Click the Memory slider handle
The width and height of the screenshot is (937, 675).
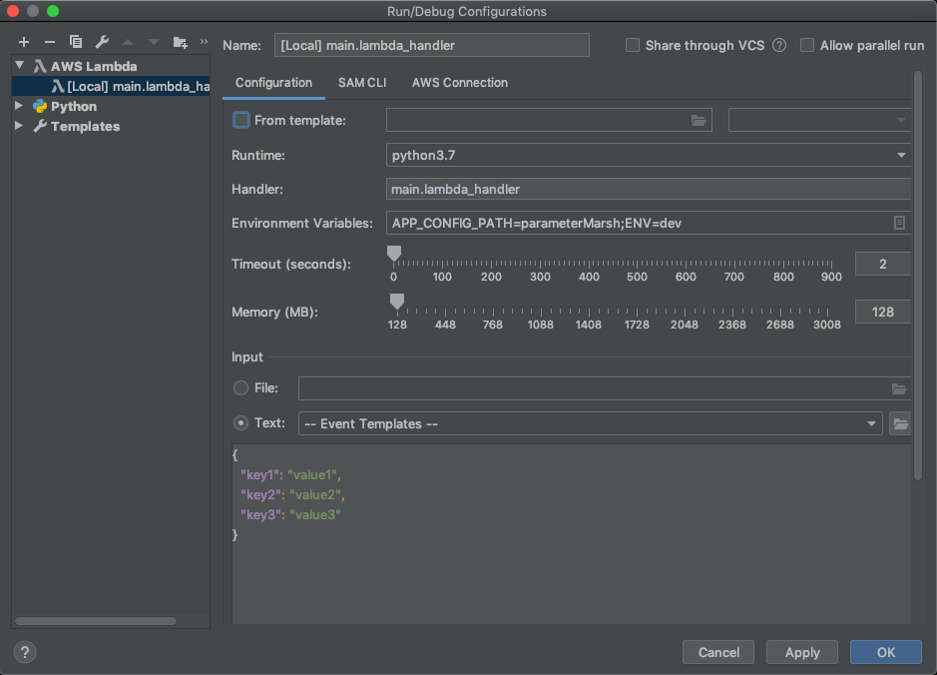(x=397, y=302)
